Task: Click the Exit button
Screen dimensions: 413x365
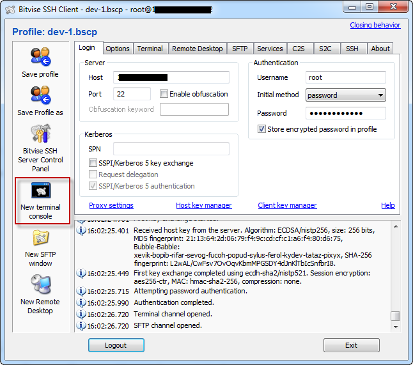Action: pos(352,345)
